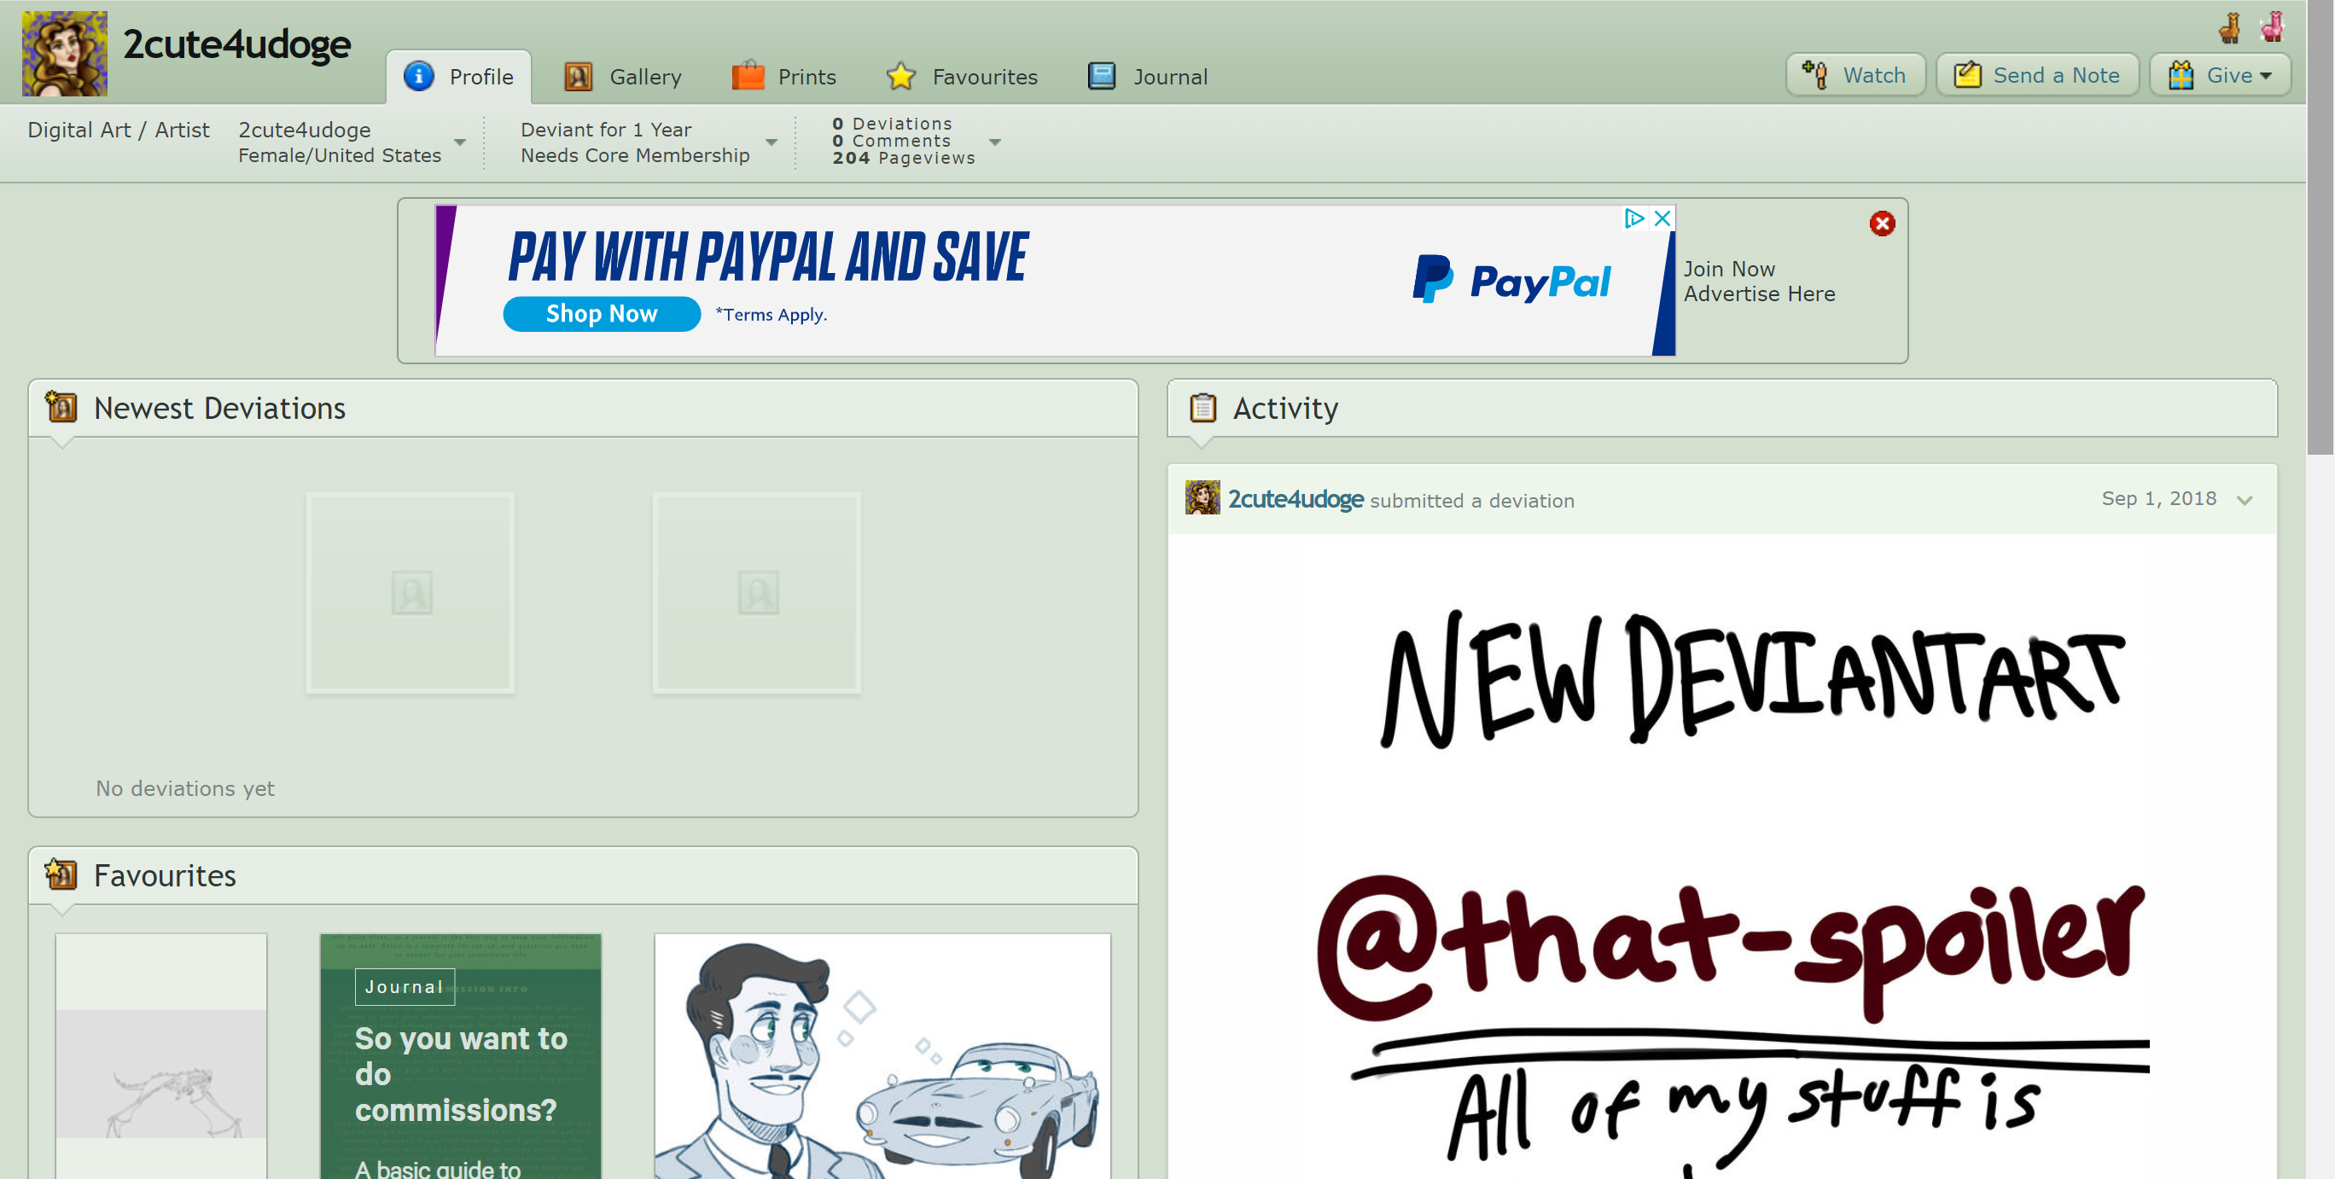Click the Join Now link
This screenshot has height=1179, width=2335.
pyautogui.click(x=1730, y=269)
